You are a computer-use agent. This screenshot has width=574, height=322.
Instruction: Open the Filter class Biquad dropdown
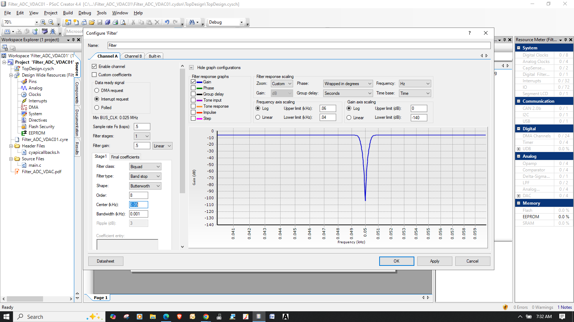point(145,167)
